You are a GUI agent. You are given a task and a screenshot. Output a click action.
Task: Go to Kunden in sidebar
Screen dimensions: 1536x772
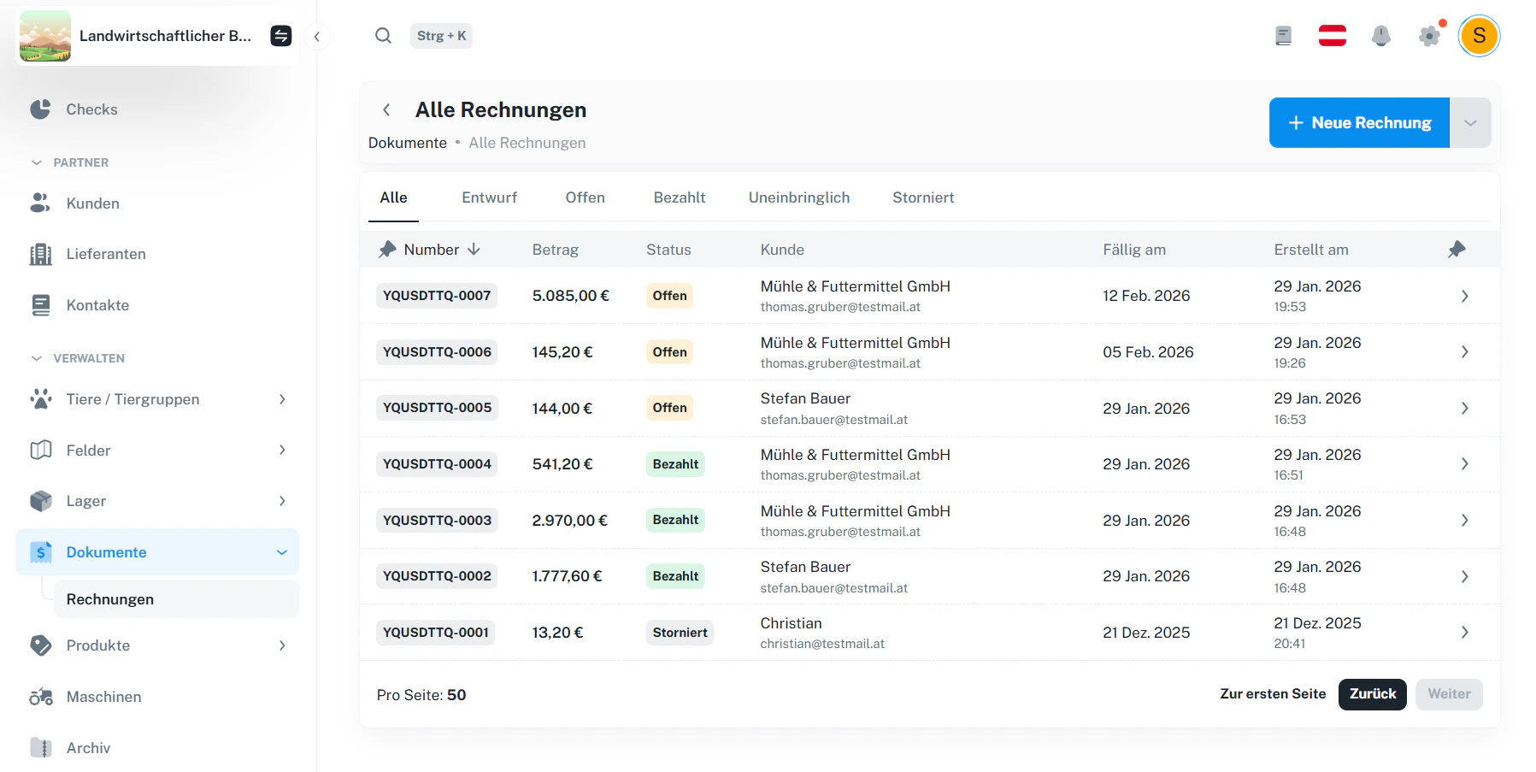[x=157, y=203]
